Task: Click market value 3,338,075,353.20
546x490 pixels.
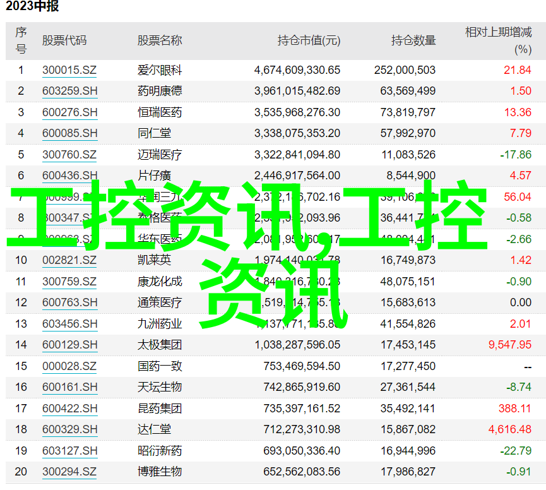Action: pos(297,133)
